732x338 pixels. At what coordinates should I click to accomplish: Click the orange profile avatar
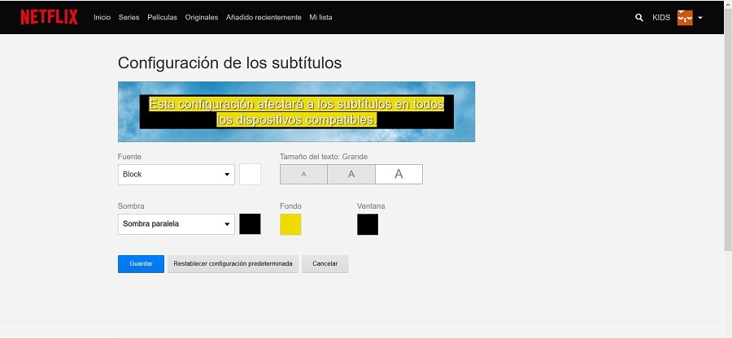[685, 18]
